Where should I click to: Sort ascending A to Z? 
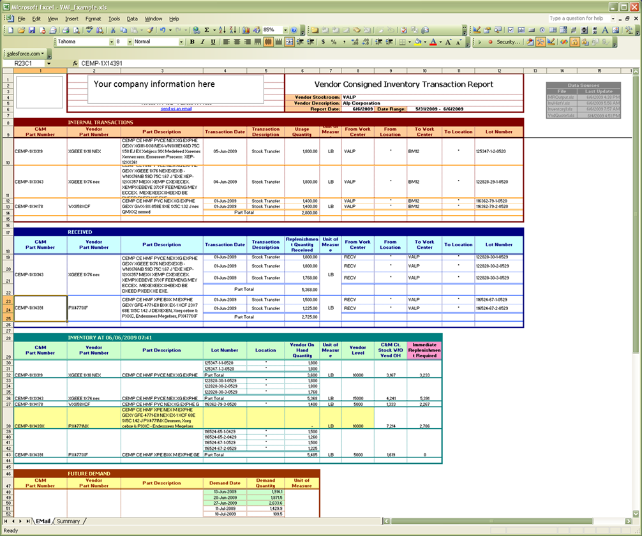[x=222, y=30]
